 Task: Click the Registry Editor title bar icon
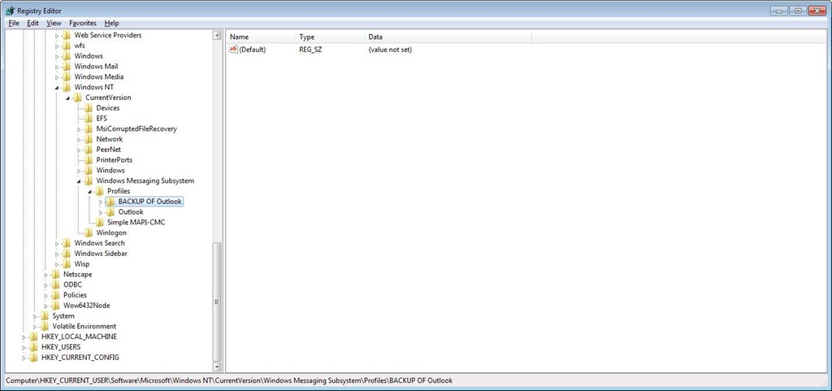point(10,10)
